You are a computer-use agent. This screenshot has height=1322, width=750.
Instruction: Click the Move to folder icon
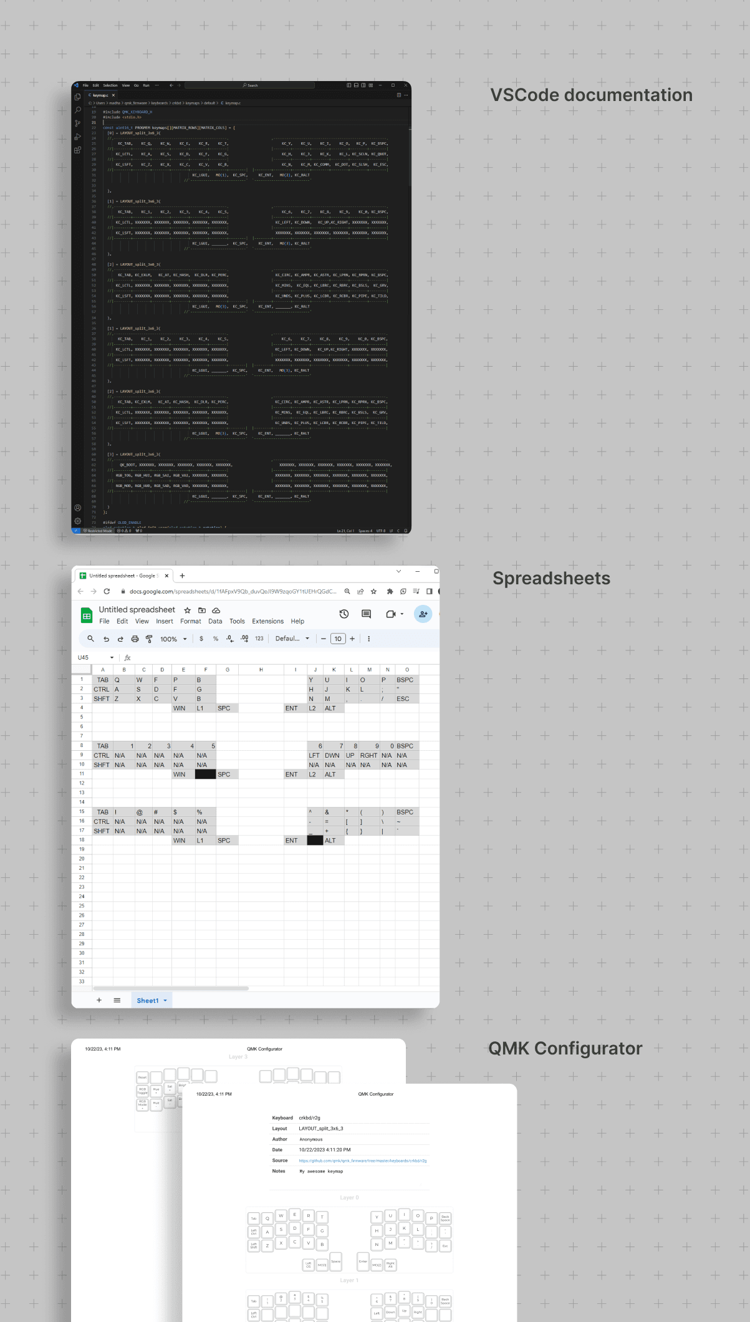[x=201, y=610]
